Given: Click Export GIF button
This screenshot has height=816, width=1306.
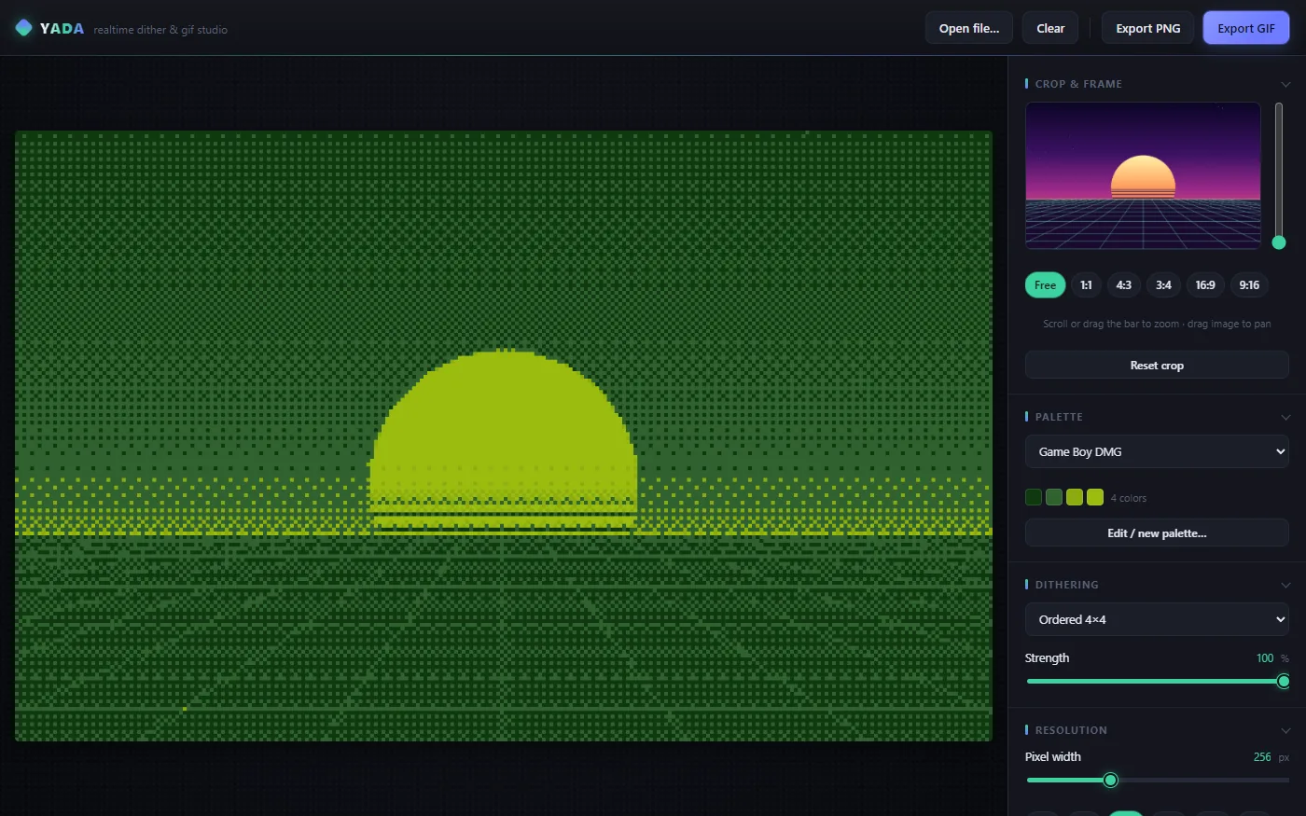Looking at the screenshot, I should (x=1246, y=28).
